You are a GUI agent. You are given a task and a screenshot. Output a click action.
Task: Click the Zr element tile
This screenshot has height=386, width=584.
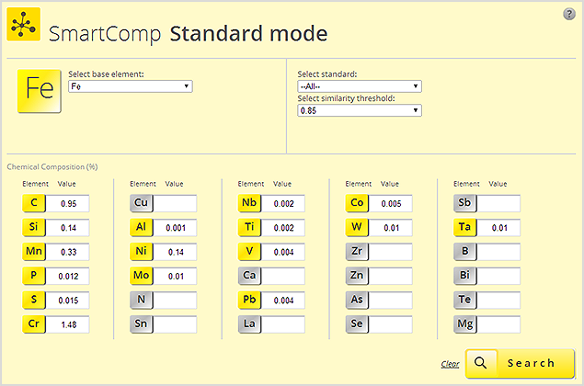[x=357, y=252]
